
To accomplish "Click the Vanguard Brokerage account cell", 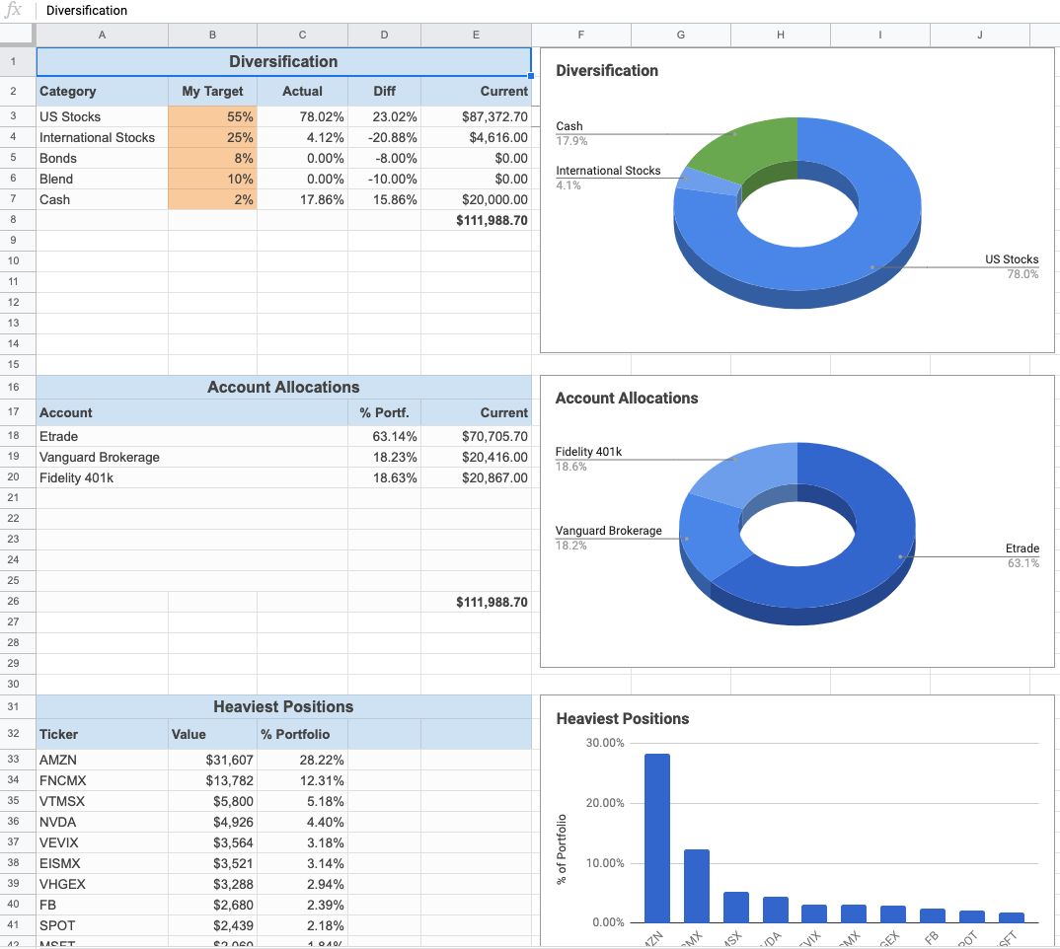I will click(x=192, y=457).
